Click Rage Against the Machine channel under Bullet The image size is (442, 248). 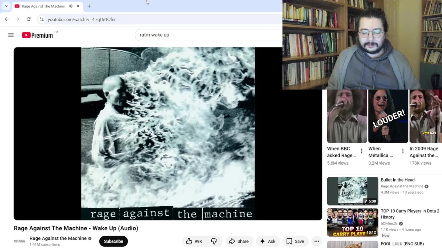pyautogui.click(x=402, y=186)
